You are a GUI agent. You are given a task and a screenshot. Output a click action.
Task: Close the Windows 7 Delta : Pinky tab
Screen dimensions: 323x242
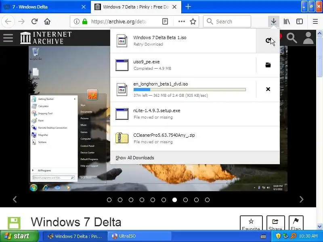(174, 7)
